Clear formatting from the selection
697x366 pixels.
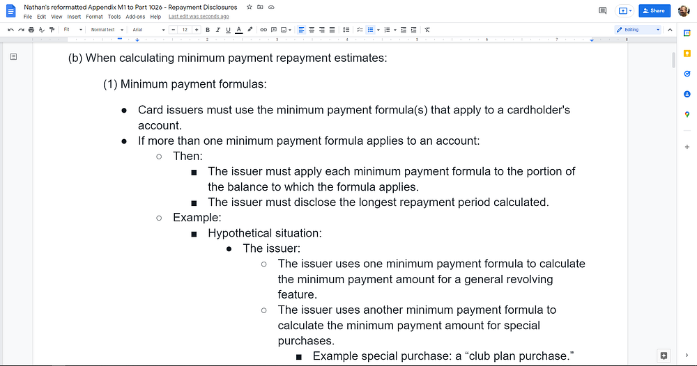coord(427,30)
